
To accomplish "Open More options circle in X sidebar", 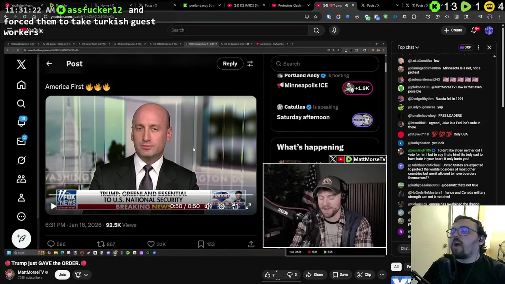I will (21, 217).
